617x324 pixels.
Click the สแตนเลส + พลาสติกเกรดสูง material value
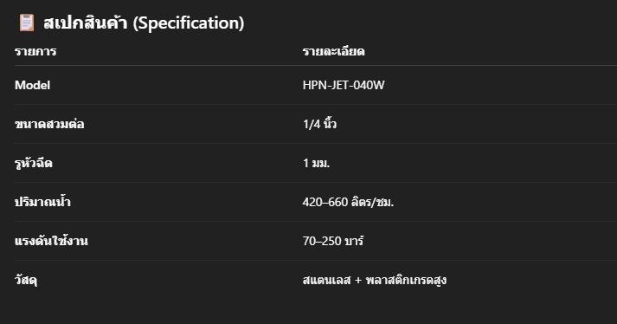374,280
